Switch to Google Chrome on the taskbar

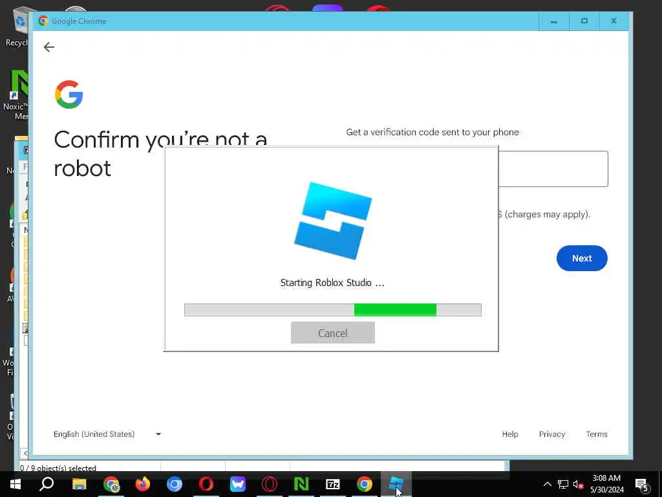click(x=365, y=484)
